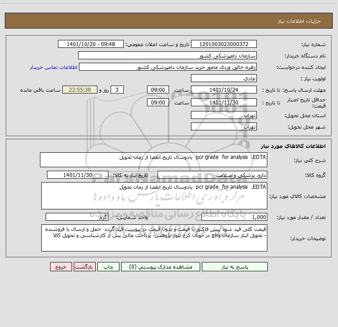
Task: Click the countdown timer 22:55:38
Action: tap(80, 90)
